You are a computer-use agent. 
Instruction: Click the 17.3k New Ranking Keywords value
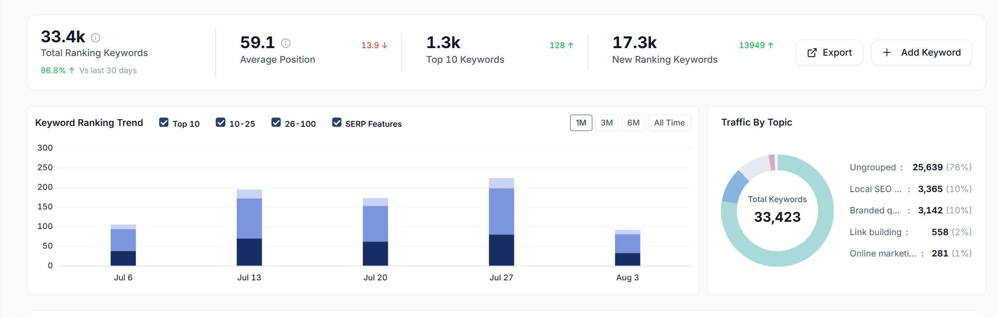[634, 43]
